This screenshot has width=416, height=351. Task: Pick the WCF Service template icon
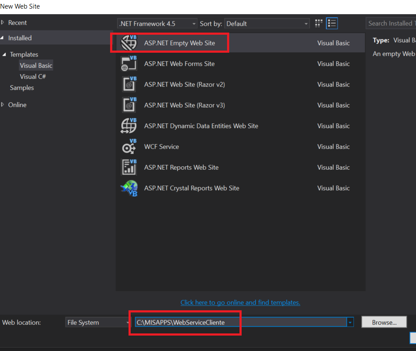(129, 147)
